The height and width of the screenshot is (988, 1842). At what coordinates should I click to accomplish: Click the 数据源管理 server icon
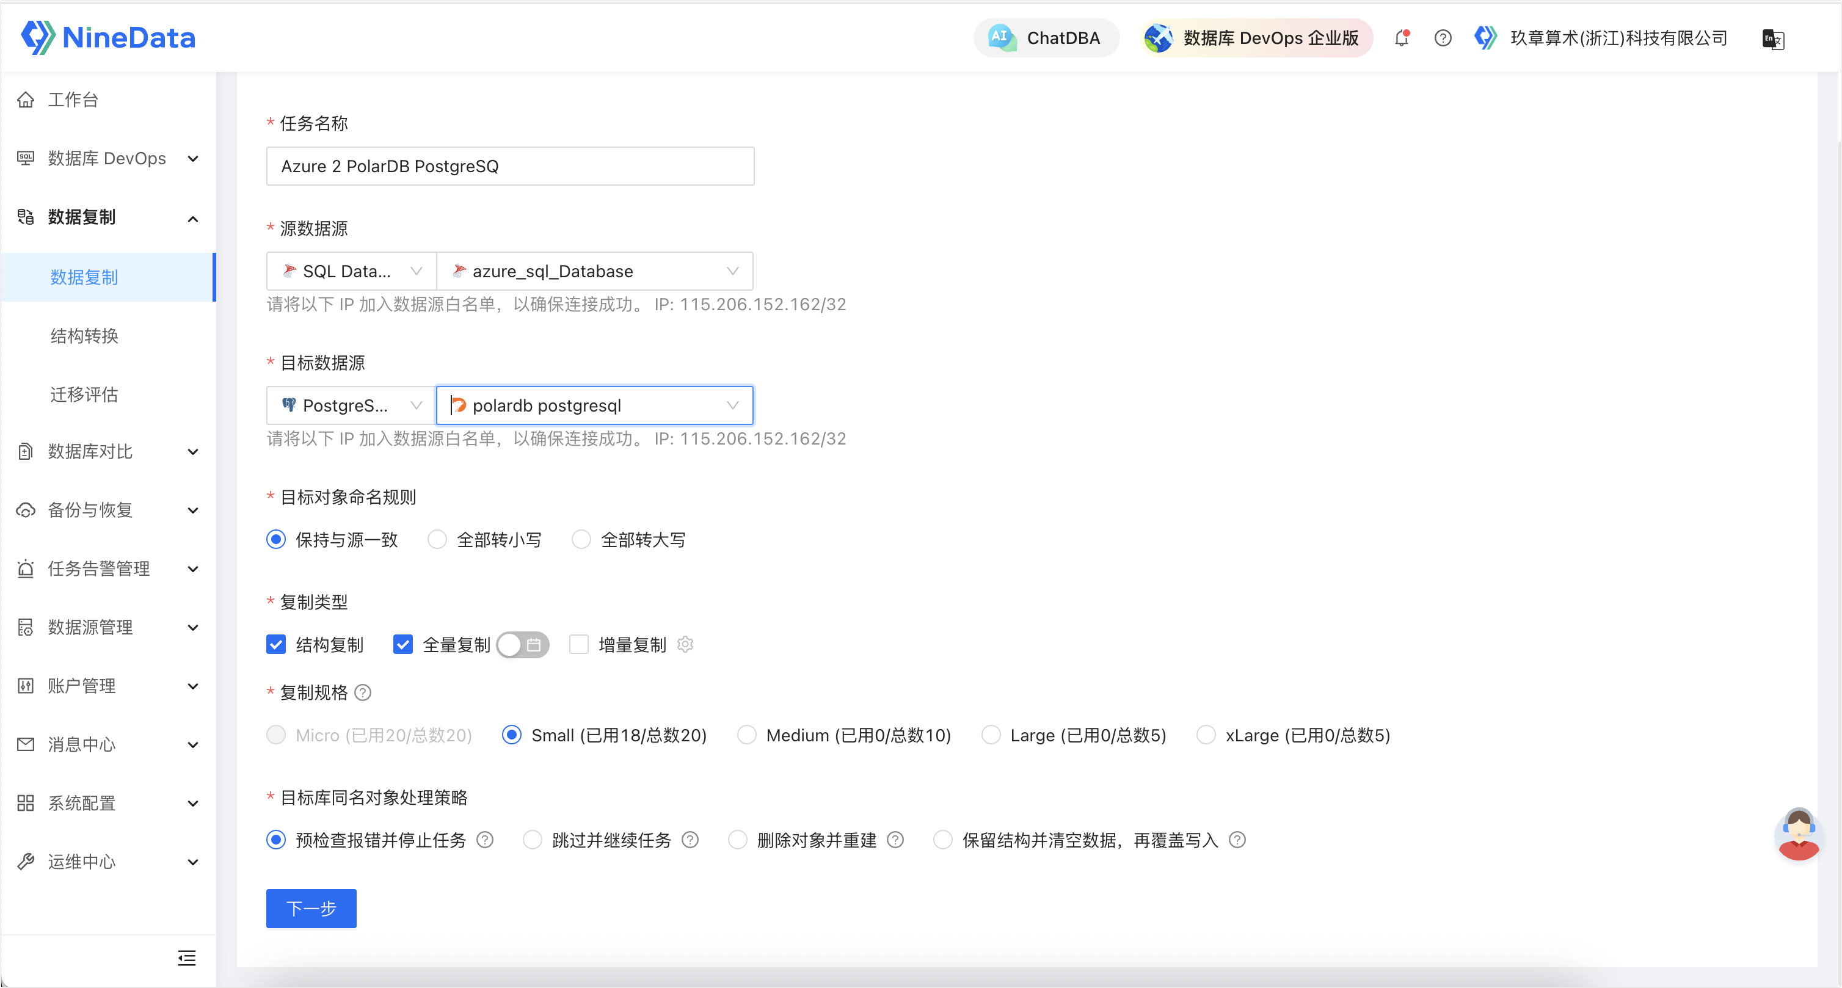[26, 628]
